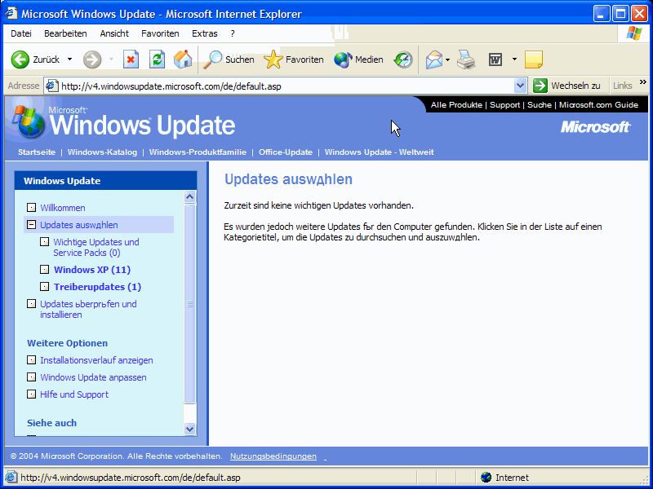
Task: Open the Mail dropdown arrow
Action: coord(447,59)
